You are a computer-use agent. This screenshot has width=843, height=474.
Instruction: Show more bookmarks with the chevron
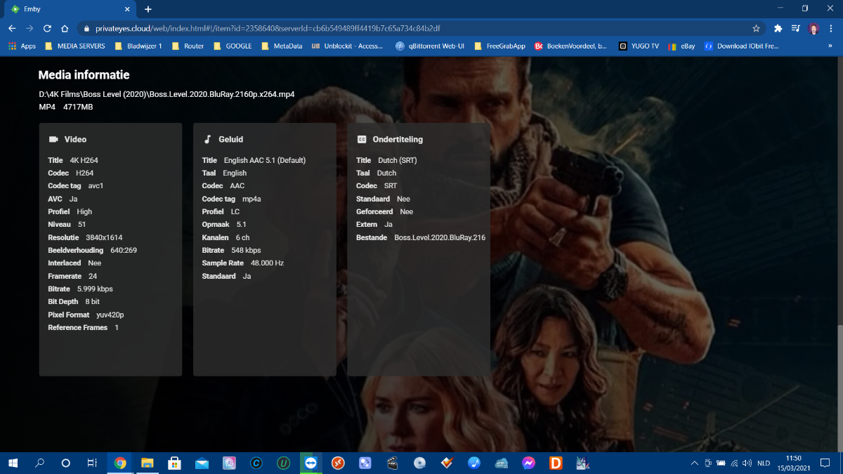coord(830,46)
